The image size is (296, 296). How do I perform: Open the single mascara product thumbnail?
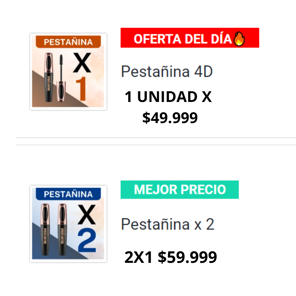[x=68, y=72]
